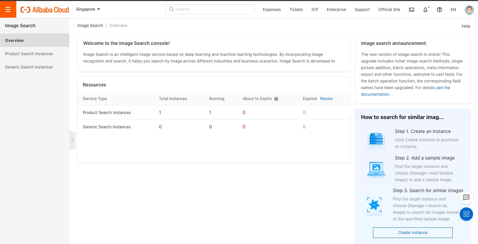Open the chat feedback floating icon
The image size is (478, 244).
(466, 197)
